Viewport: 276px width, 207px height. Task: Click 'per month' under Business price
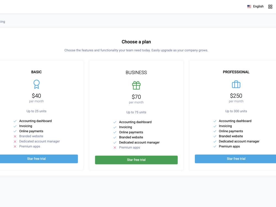pyautogui.click(x=136, y=102)
